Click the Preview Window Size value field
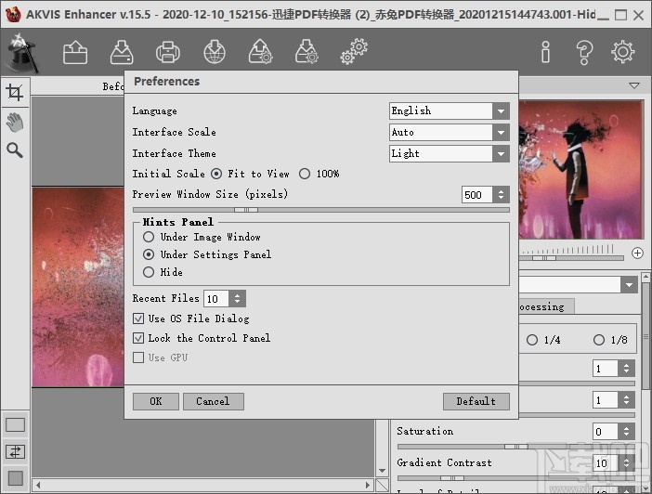Screen dimensions: 652x494 point(477,195)
